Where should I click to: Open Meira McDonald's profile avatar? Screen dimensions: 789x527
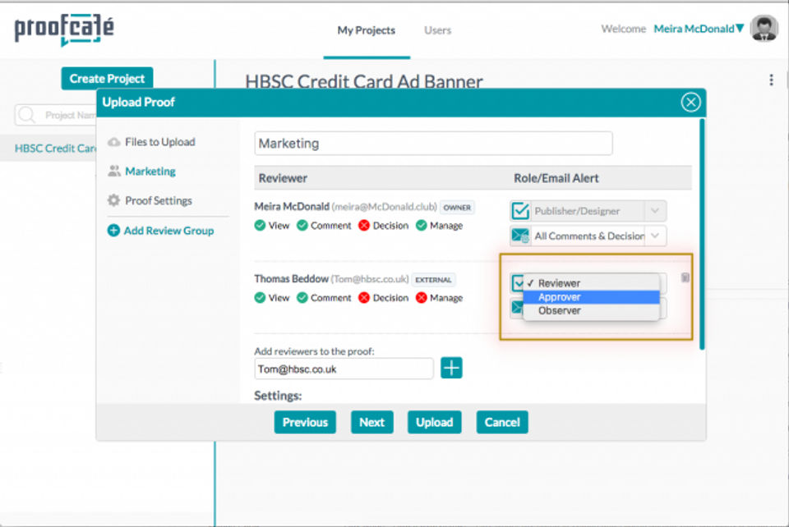764,29
